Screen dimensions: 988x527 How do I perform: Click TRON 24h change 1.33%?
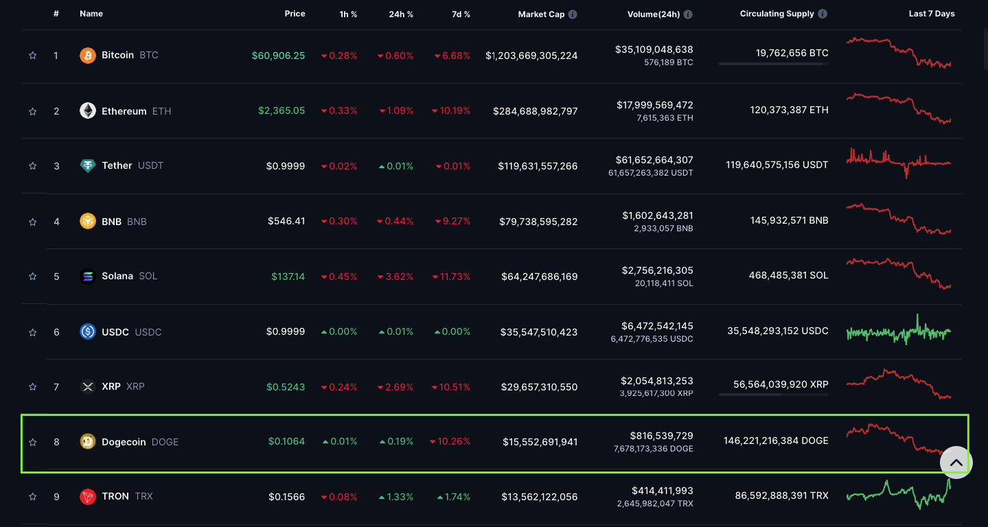[396, 496]
